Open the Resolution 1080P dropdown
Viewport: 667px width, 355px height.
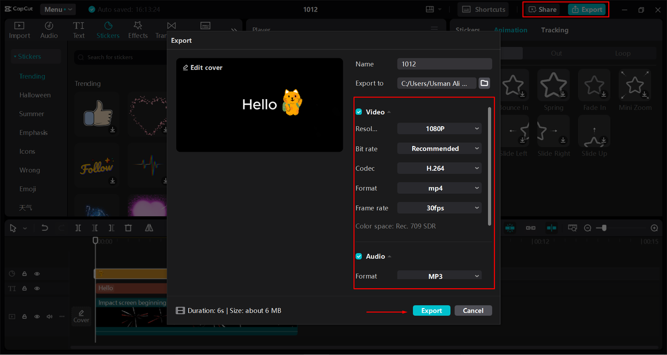(439, 129)
